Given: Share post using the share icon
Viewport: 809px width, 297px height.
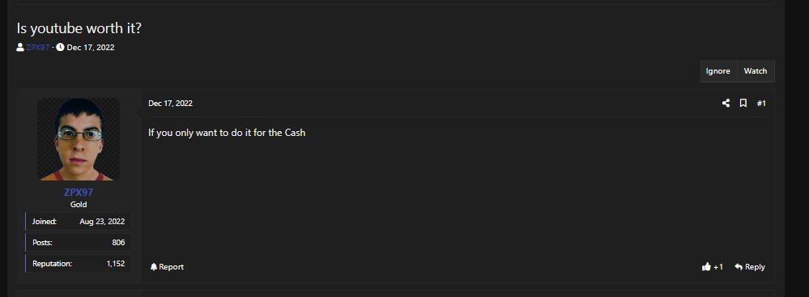Looking at the screenshot, I should point(726,103).
